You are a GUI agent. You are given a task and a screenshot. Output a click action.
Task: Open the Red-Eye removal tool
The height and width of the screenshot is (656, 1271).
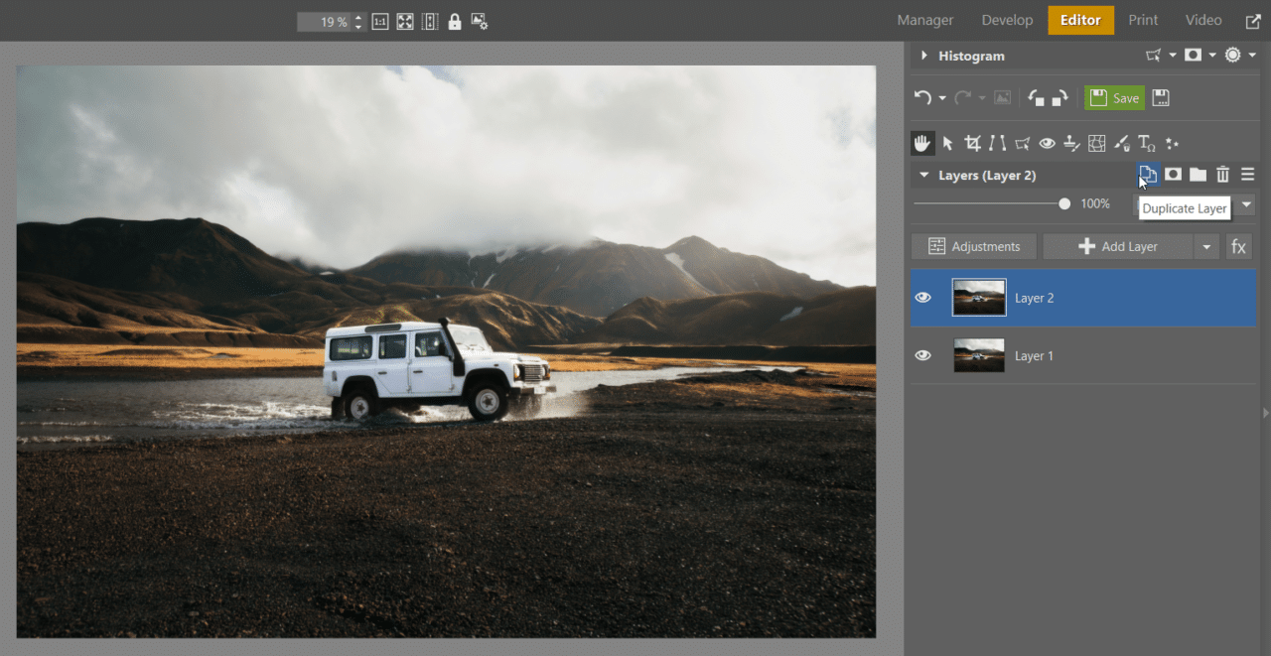pyautogui.click(x=1047, y=143)
